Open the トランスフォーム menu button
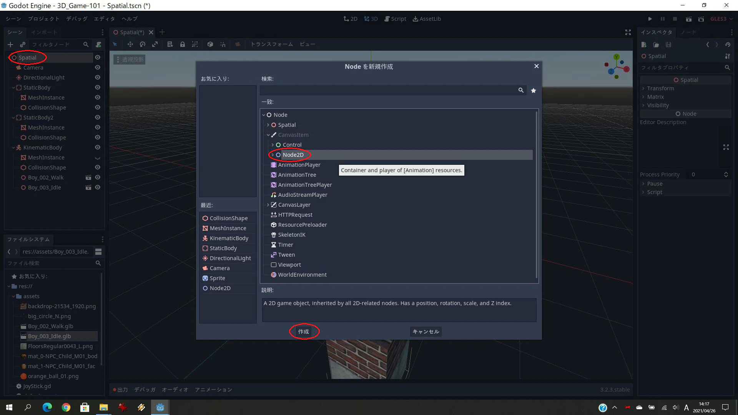Screen dimensions: 738x415 (272, 44)
